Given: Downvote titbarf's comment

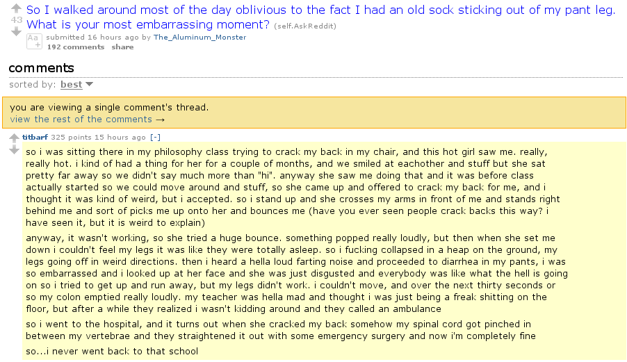Looking at the screenshot, I should point(14,150).
